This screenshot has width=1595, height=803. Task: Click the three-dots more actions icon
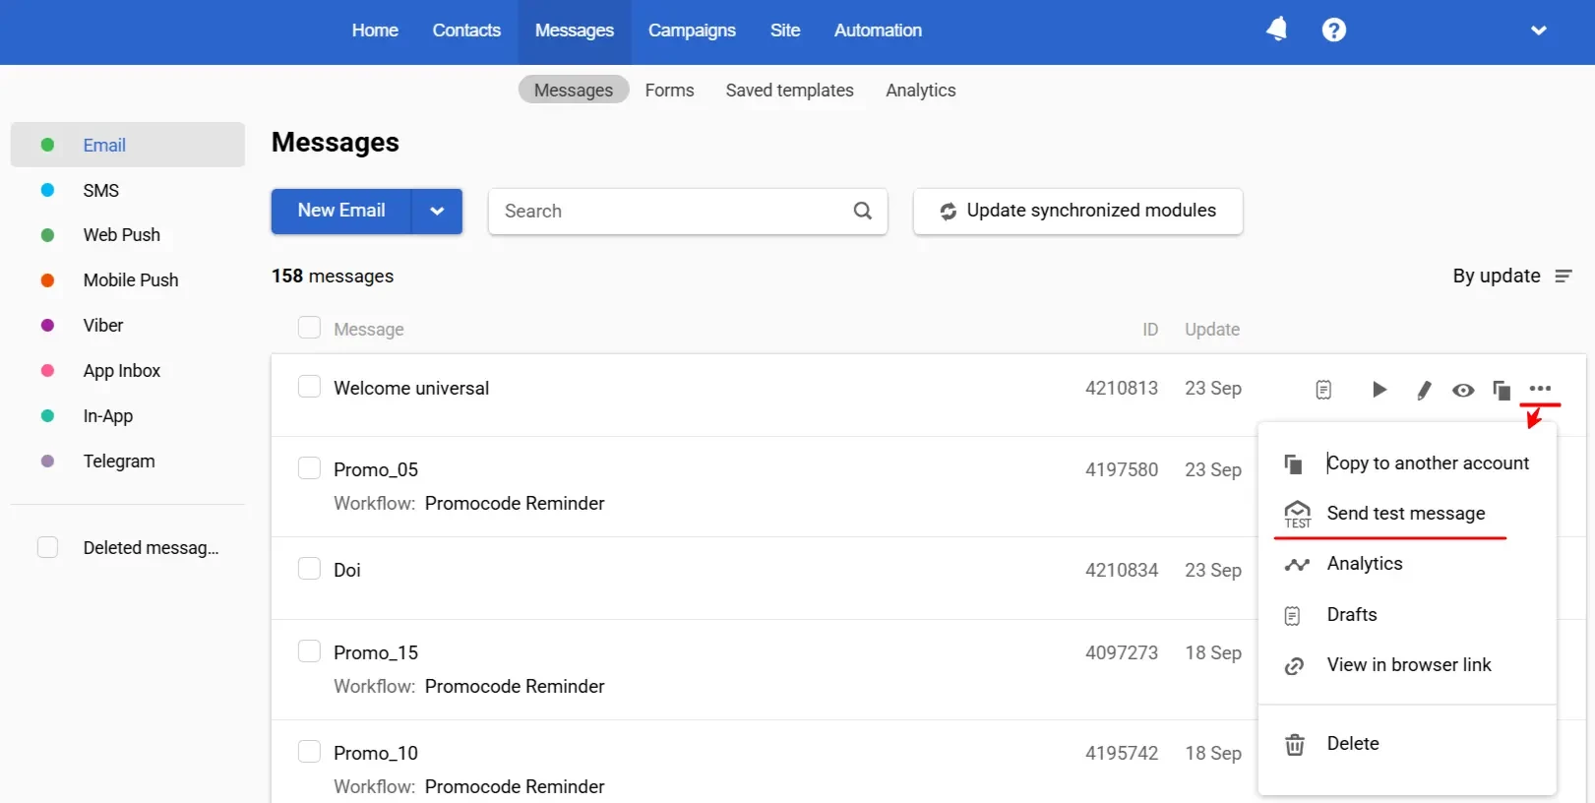(1540, 389)
